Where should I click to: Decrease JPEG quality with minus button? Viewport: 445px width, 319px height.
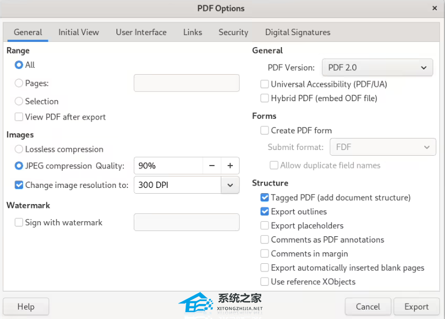coord(212,166)
